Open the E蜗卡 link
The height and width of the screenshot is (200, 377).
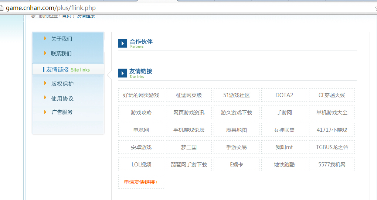pyautogui.click(x=237, y=165)
